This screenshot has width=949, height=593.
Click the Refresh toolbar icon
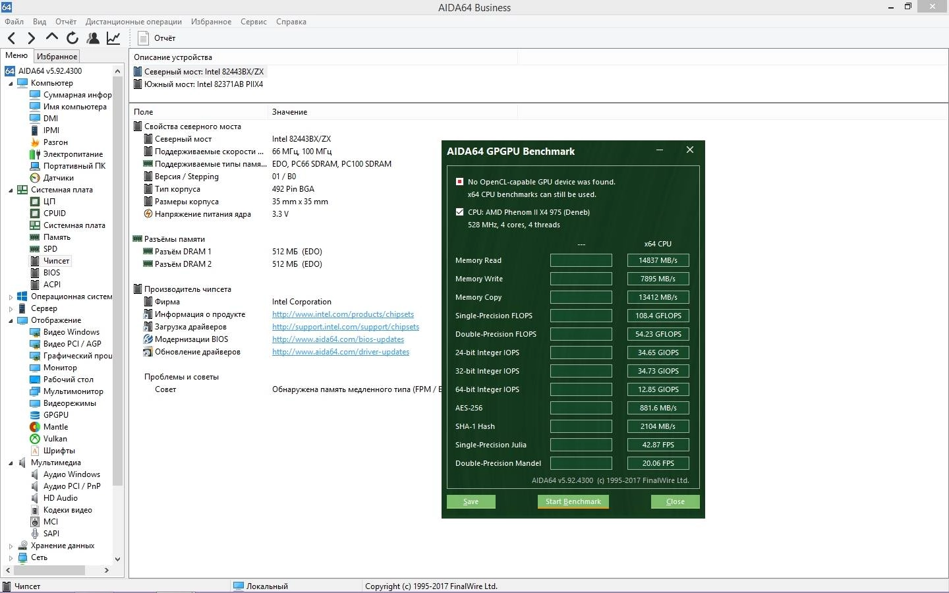click(x=72, y=38)
